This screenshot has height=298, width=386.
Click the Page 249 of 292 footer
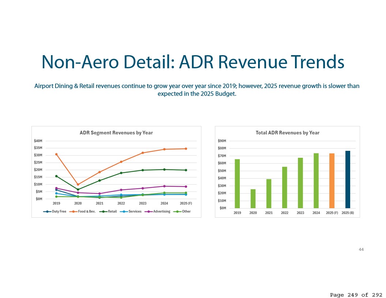(356, 295)
